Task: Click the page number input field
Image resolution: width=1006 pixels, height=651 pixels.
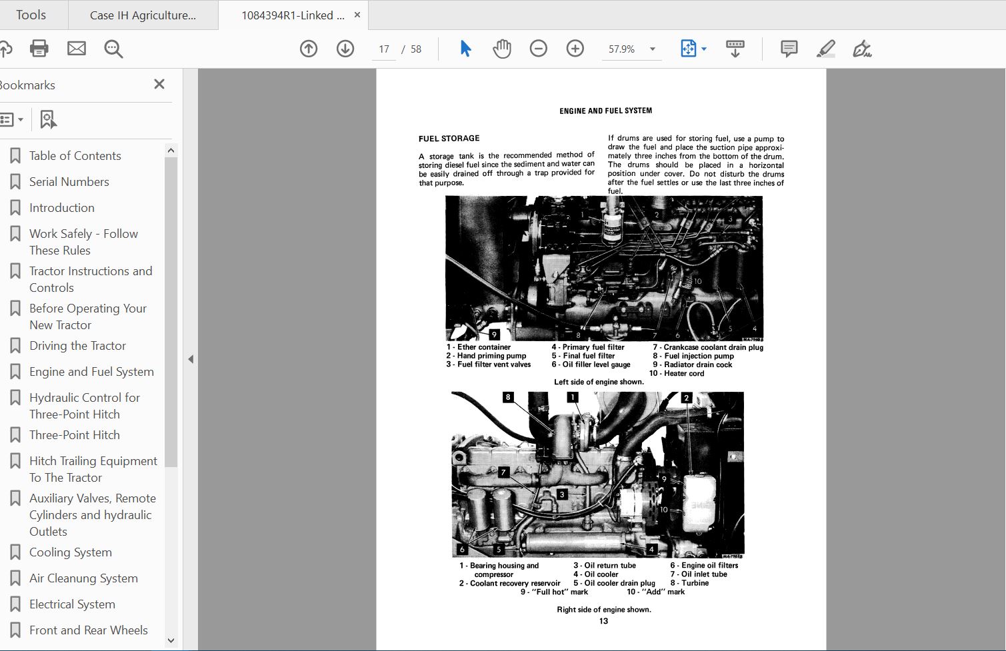Action: pos(384,49)
